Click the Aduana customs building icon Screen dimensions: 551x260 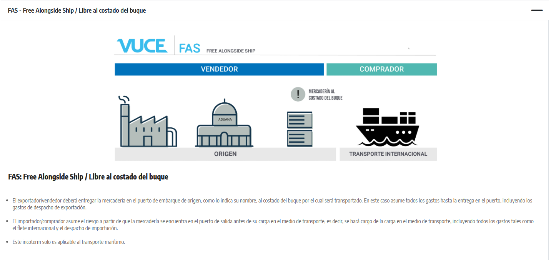point(225,124)
